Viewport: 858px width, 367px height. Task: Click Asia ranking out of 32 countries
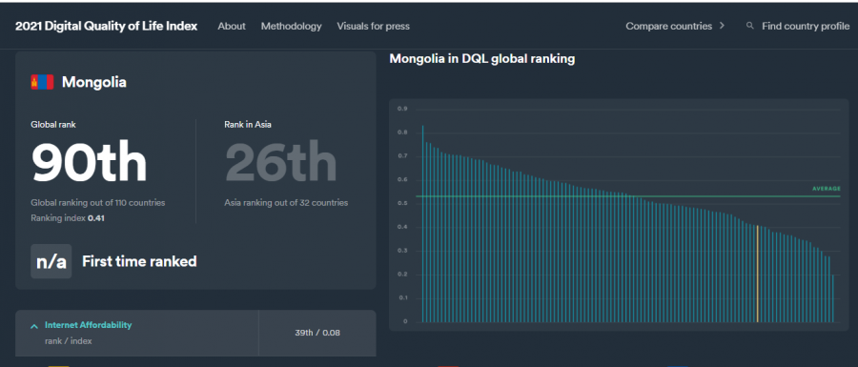click(x=286, y=203)
